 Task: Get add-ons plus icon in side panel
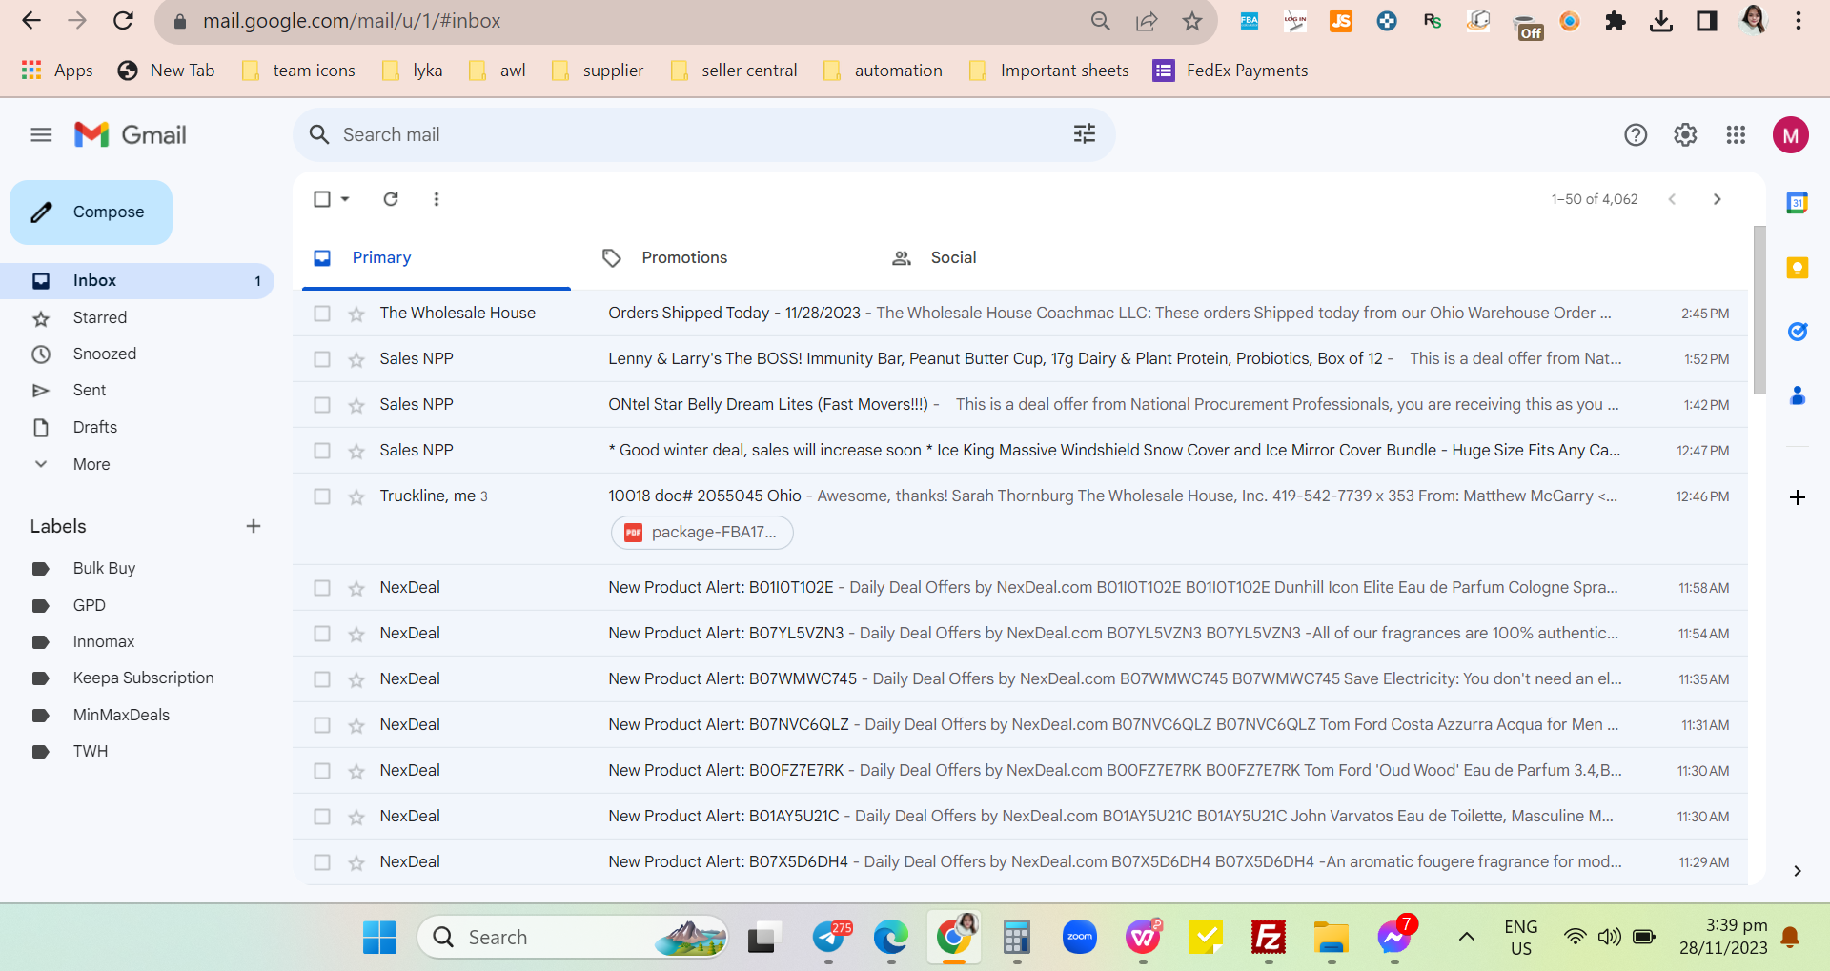(x=1798, y=497)
